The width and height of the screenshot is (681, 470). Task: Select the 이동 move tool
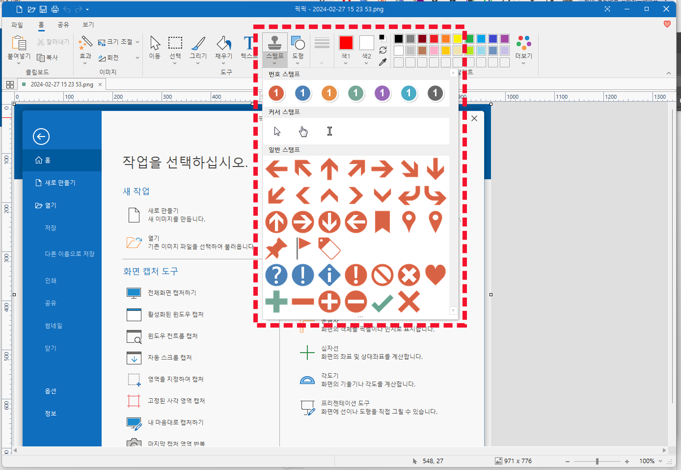[155, 48]
